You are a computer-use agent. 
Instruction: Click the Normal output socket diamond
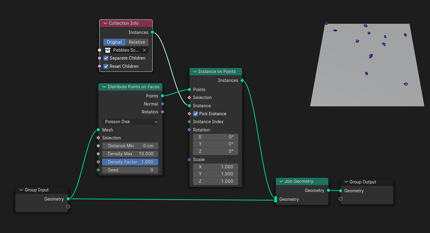pos(163,104)
